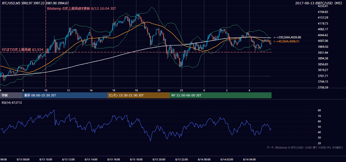Select the bottom time label '8/13 22:00'

point(181,160)
